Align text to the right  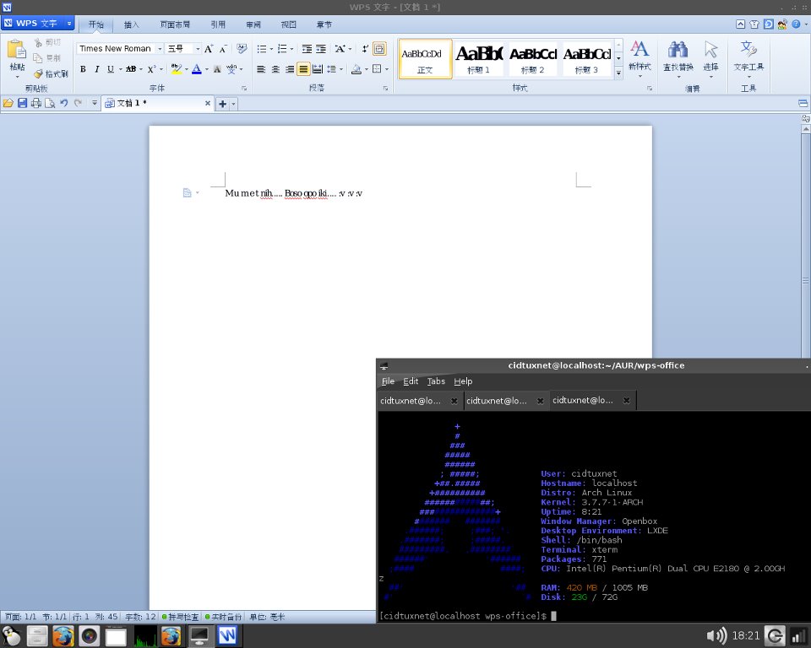point(290,68)
